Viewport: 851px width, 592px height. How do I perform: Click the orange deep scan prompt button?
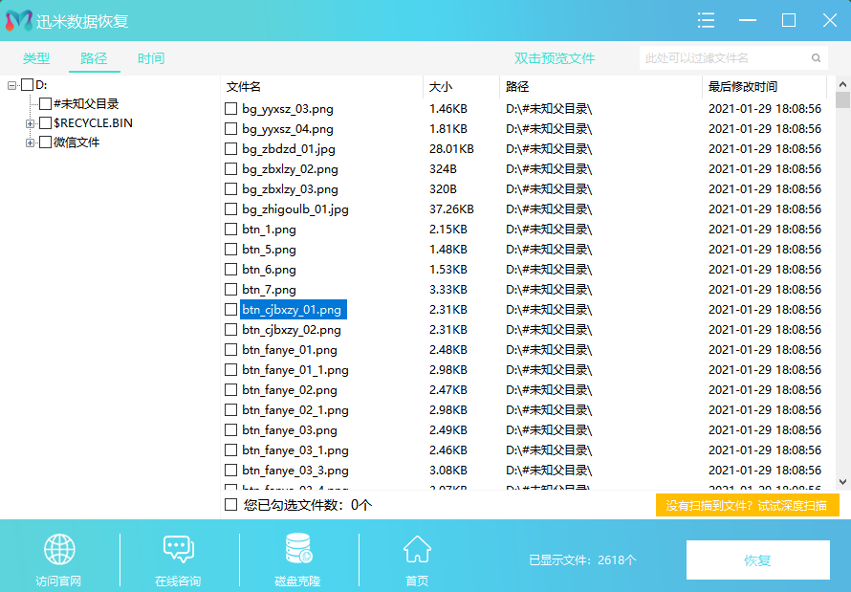pos(747,505)
